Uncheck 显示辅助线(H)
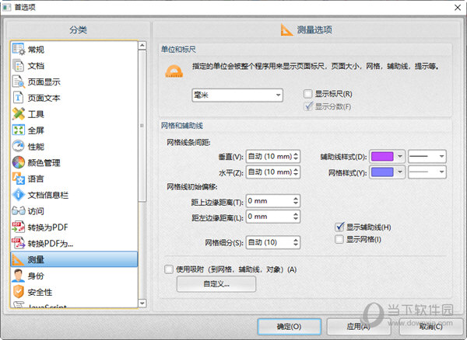The height and width of the screenshot is (340, 467). pos(339,227)
